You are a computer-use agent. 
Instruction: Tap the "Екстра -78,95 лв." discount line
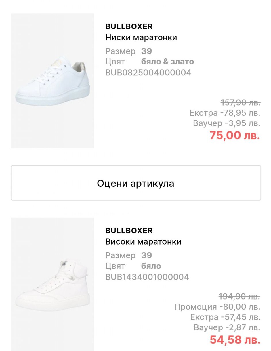click(225, 113)
